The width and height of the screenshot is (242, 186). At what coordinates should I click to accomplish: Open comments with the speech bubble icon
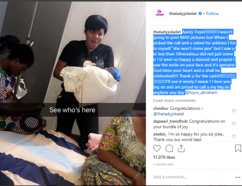tap(169, 148)
